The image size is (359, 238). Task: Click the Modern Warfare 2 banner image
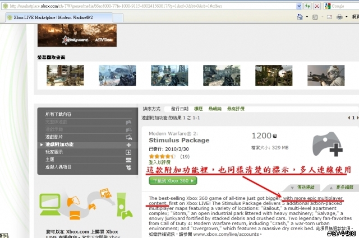coord(77,35)
